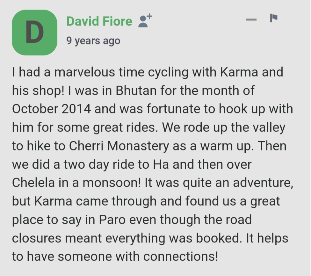Open David Fiore's green D avatar
Screen dimensions: 311x276
tap(34, 32)
